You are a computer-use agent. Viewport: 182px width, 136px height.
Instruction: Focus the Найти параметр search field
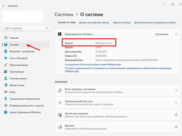pyautogui.click(x=26, y=28)
